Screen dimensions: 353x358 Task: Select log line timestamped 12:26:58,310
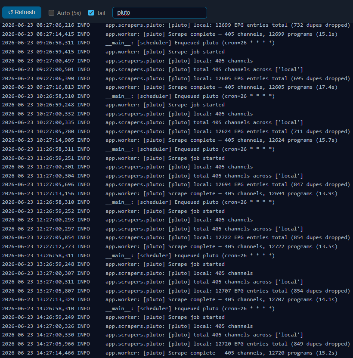138,202
